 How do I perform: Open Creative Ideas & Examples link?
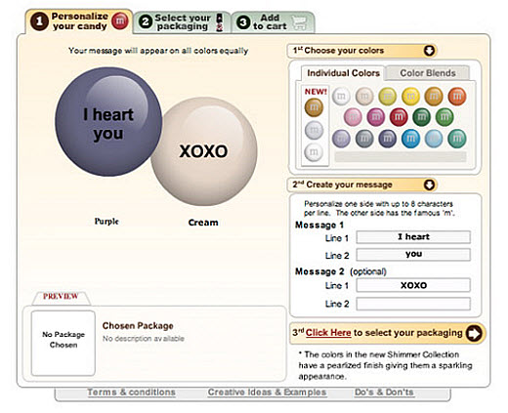267,392
